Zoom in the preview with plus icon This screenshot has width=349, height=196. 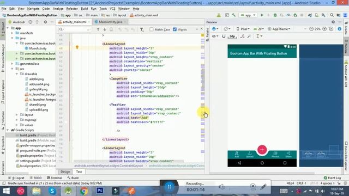(x=324, y=29)
